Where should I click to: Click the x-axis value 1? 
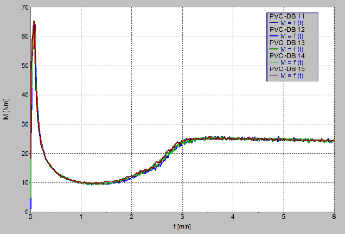81,217
